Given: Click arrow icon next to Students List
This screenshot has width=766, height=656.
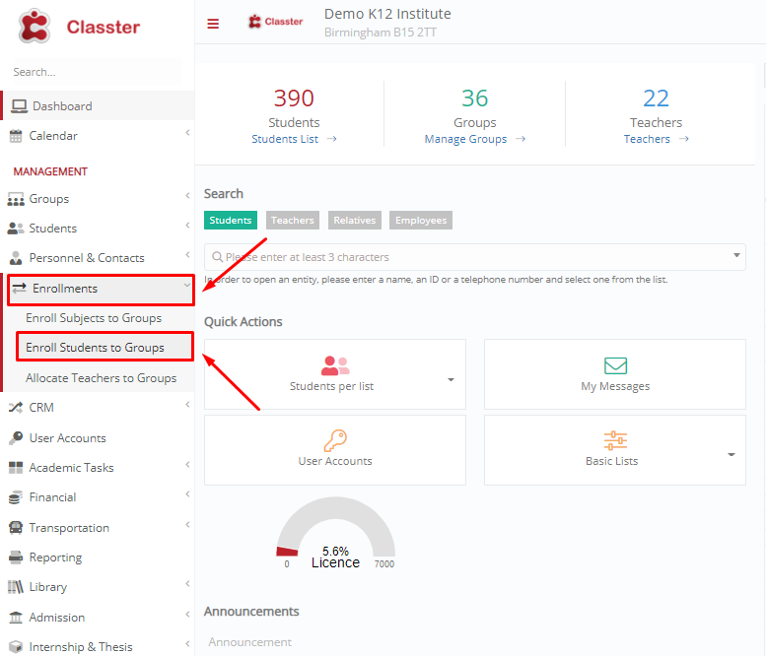Looking at the screenshot, I should 331,139.
